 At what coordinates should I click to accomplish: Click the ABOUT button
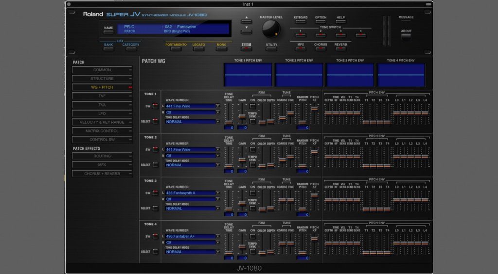[x=406, y=36]
